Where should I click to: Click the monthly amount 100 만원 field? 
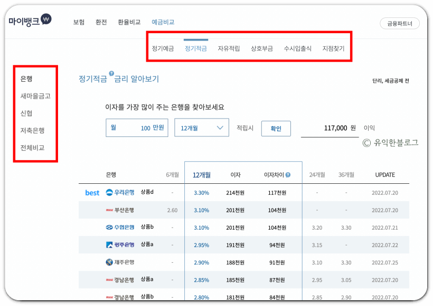point(137,128)
